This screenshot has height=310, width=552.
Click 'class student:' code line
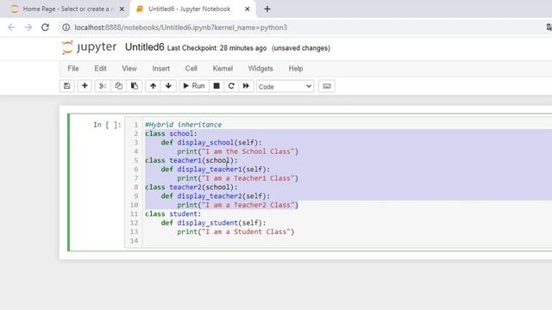pyautogui.click(x=172, y=214)
